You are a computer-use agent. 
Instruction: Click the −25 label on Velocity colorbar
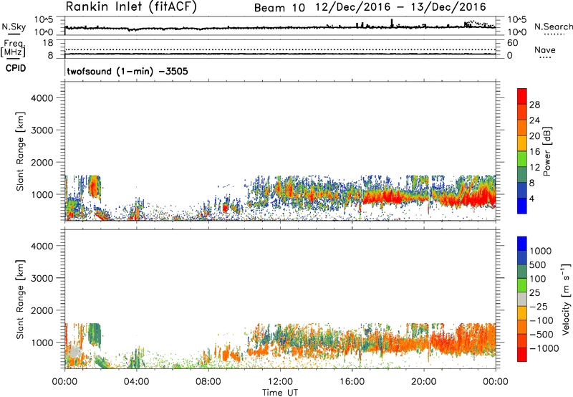click(x=539, y=306)
